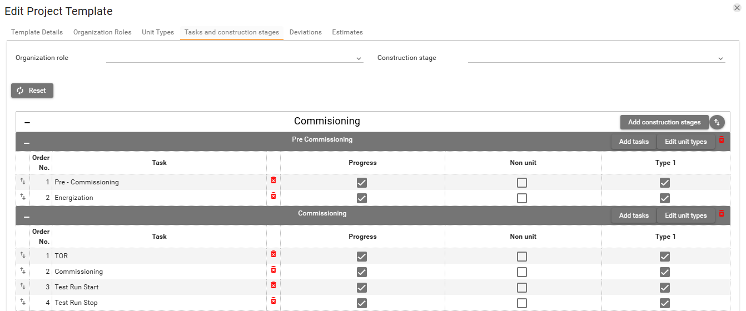Viewport: 746px width, 311px height.
Task: Click the Test Run Stop task name
Action: pyautogui.click(x=76, y=303)
